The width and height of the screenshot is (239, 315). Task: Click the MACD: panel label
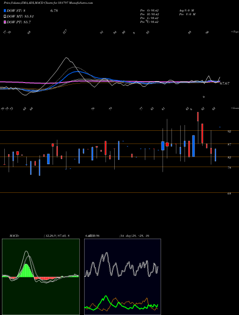(14, 236)
